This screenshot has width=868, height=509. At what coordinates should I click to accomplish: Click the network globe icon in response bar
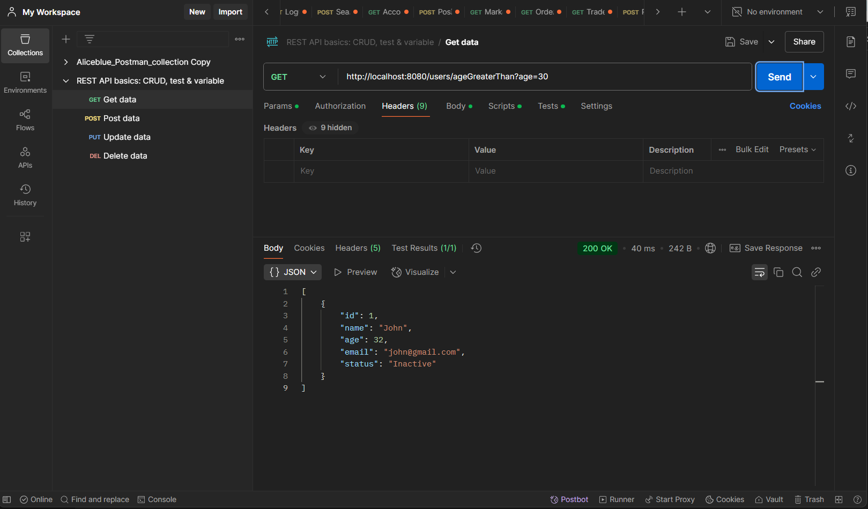(x=710, y=248)
